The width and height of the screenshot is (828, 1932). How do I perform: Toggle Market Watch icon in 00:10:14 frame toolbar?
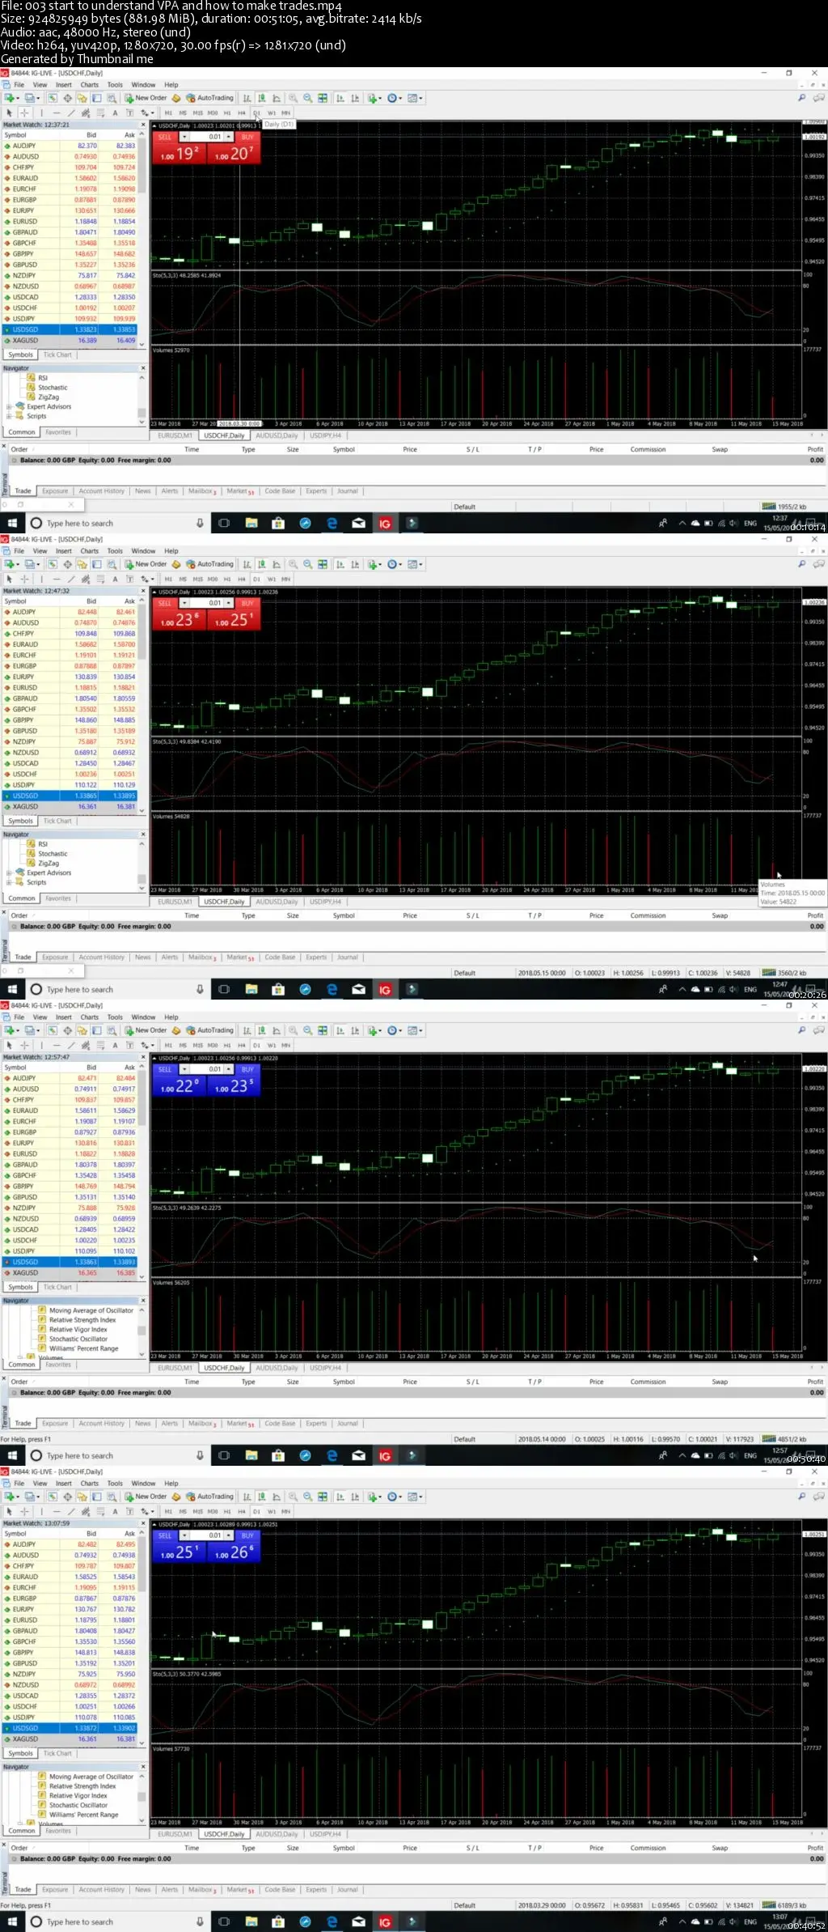click(53, 98)
